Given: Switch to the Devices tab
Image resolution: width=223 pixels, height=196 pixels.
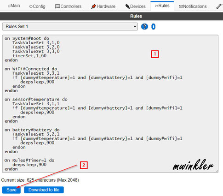Looking at the screenshot, I should (135, 6).
